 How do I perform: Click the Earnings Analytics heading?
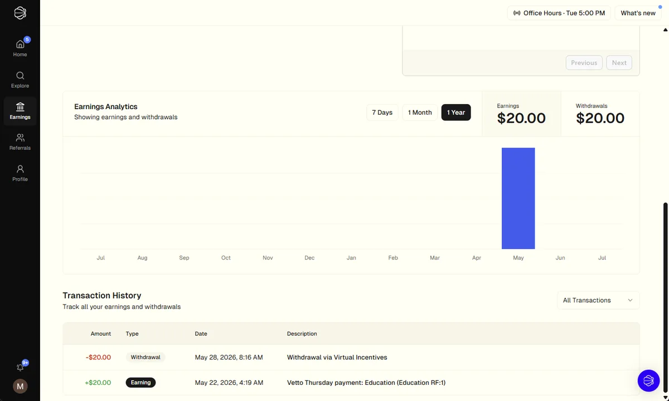(x=105, y=106)
